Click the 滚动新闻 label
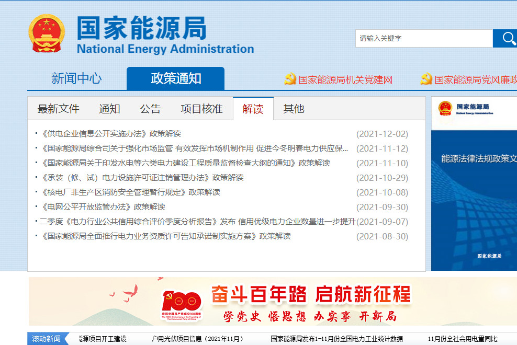Image resolution: width=517 pixels, height=345 pixels. coord(46,339)
